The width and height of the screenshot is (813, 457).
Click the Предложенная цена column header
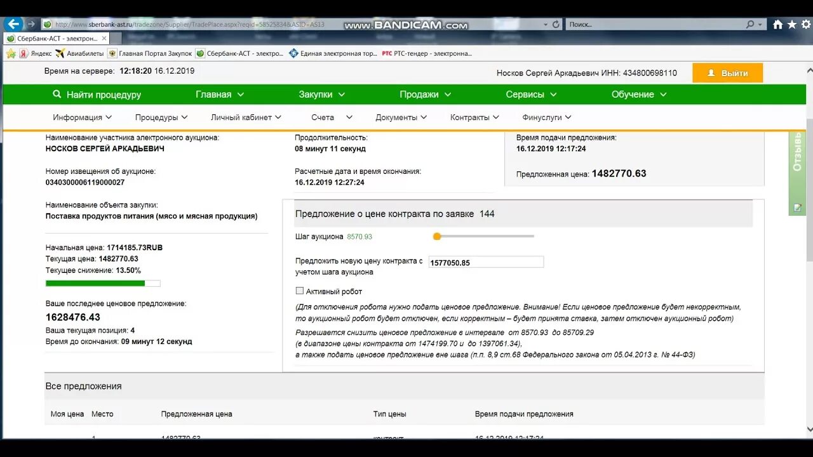pos(197,414)
